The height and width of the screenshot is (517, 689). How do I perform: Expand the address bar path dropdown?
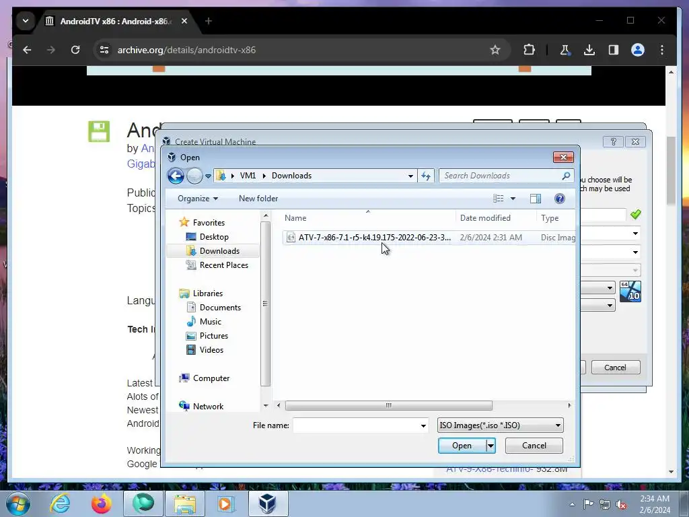point(410,176)
